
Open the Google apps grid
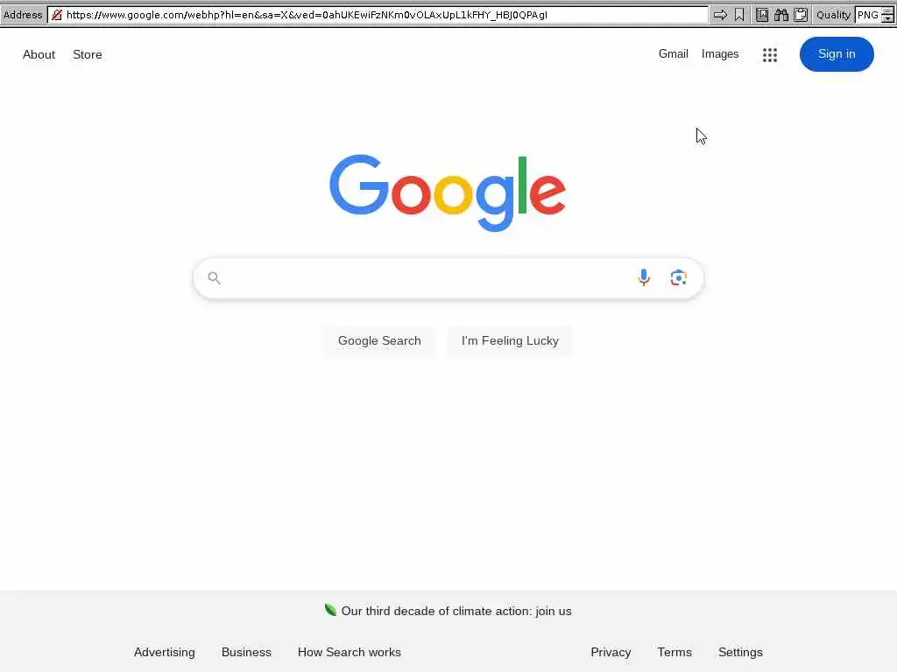click(769, 55)
